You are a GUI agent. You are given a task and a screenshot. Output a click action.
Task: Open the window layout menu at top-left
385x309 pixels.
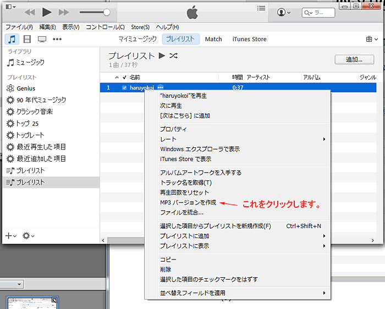[x=11, y=7]
